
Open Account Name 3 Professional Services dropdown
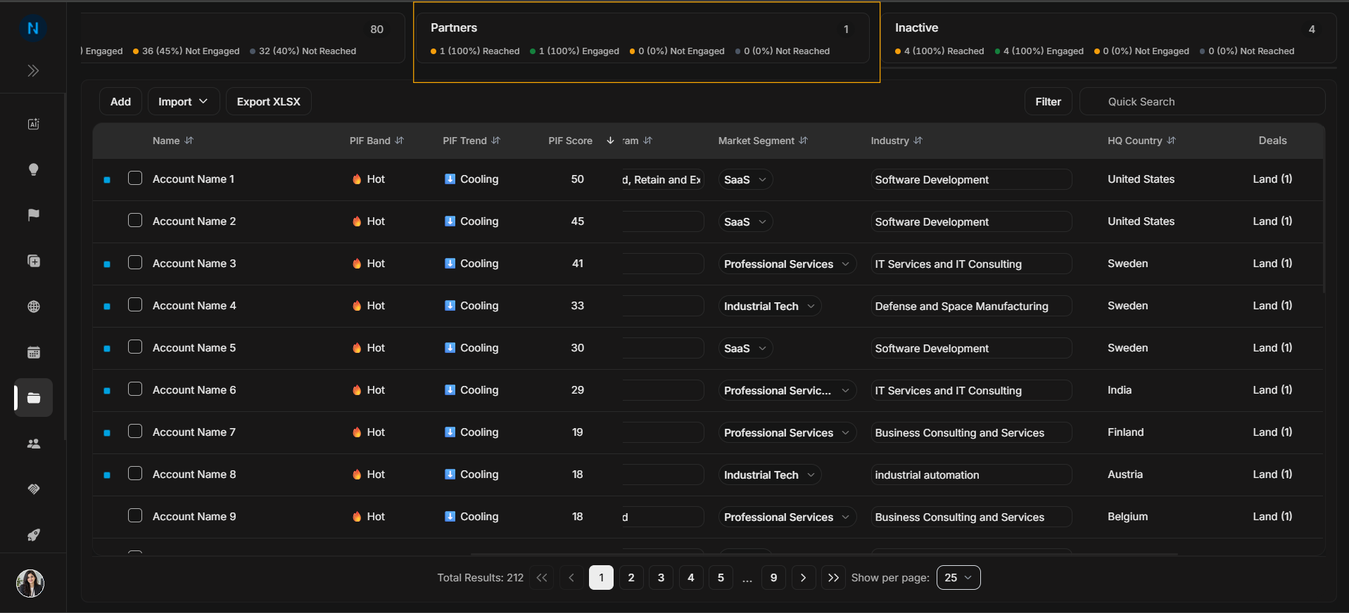(787, 264)
